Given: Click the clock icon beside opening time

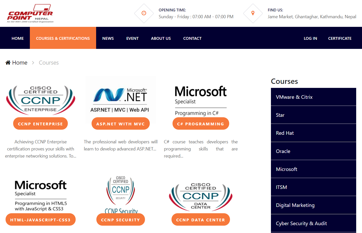Looking at the screenshot, I should click(144, 13).
